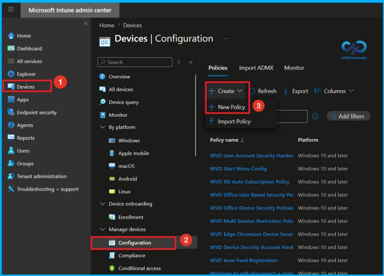Go to Home in the breadcrumb
The width and height of the screenshot is (384, 276).
tap(107, 25)
